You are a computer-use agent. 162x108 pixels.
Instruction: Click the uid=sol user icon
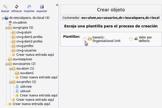[17, 91]
